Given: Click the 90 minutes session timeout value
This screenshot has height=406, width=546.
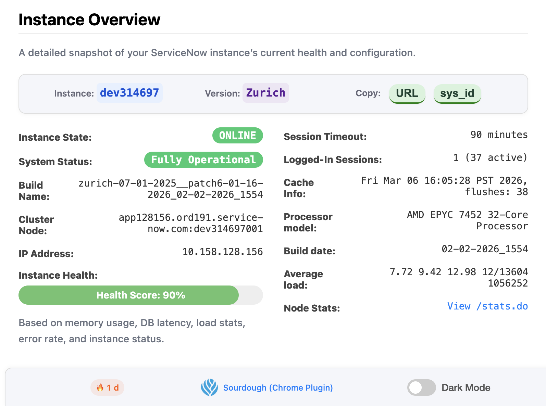Looking at the screenshot, I should coord(499,135).
